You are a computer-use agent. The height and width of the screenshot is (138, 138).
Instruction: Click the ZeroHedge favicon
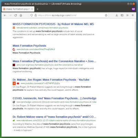click(14, 102)
